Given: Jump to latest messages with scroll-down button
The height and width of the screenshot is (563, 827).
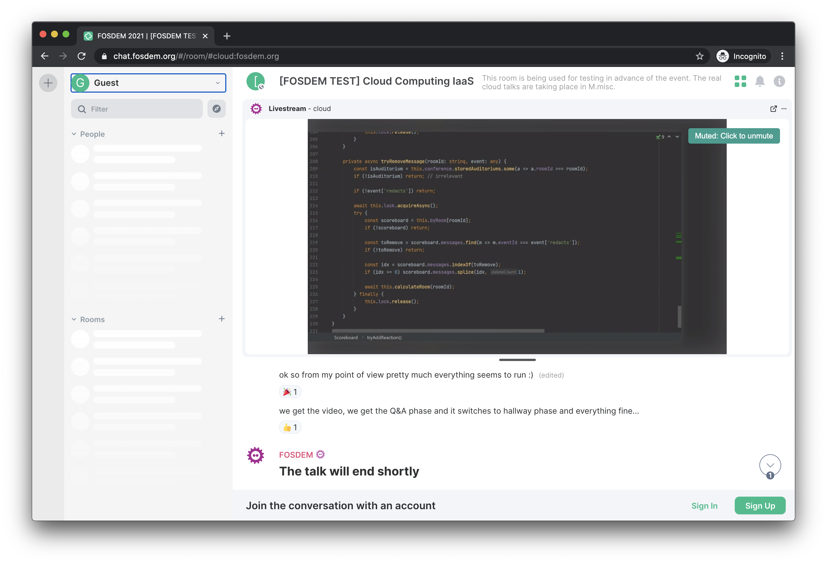Looking at the screenshot, I should click(x=770, y=466).
